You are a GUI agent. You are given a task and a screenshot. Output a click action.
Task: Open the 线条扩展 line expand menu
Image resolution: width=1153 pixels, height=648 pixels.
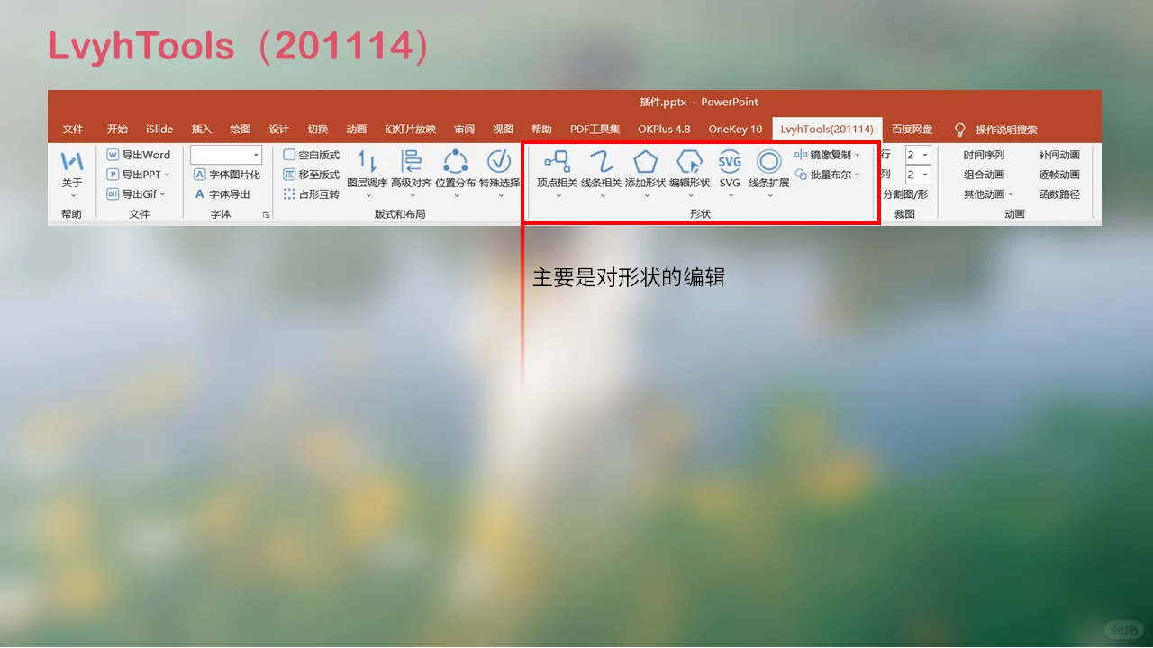click(x=769, y=173)
